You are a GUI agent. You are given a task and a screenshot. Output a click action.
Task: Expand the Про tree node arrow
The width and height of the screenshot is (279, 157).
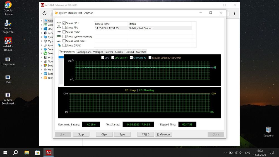41,62
